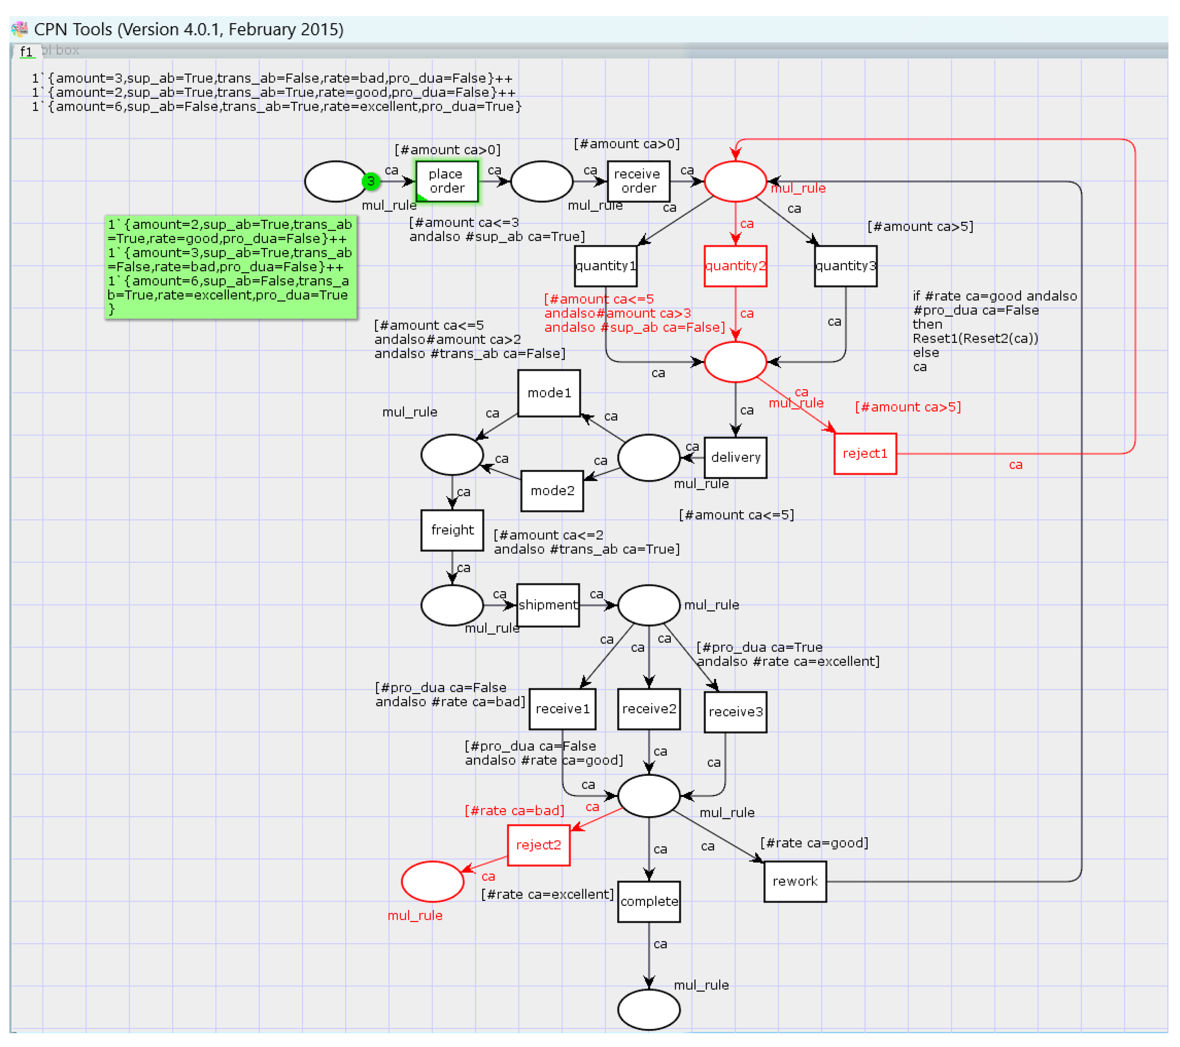The image size is (1180, 1047).
Task: Click the red quantity2 transition
Action: pyautogui.click(x=735, y=266)
